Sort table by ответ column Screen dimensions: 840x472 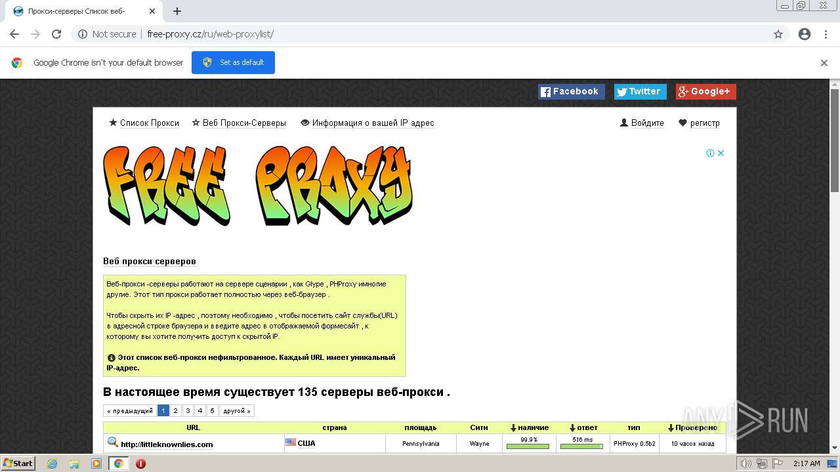pyautogui.click(x=583, y=427)
